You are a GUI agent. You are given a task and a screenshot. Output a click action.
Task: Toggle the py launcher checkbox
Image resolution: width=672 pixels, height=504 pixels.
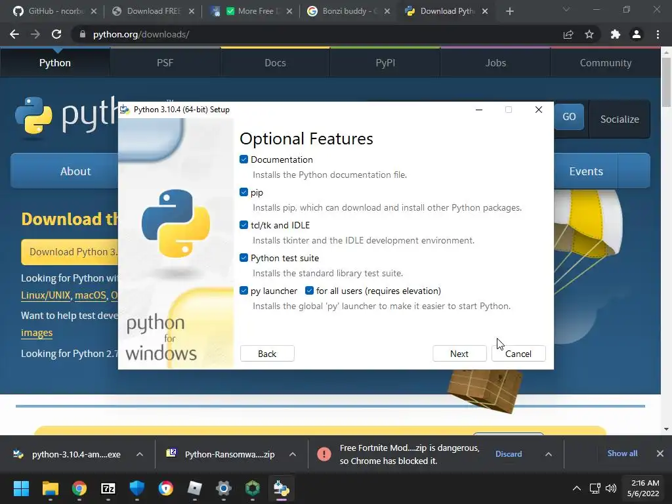pos(244,291)
